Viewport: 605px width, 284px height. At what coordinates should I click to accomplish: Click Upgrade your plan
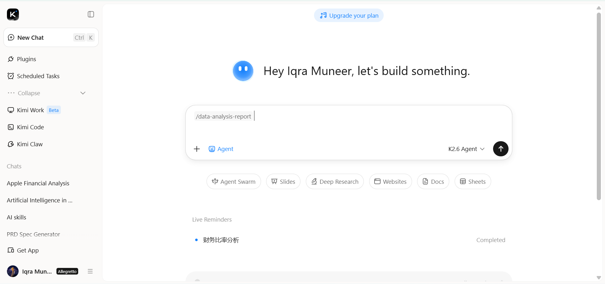pos(349,15)
